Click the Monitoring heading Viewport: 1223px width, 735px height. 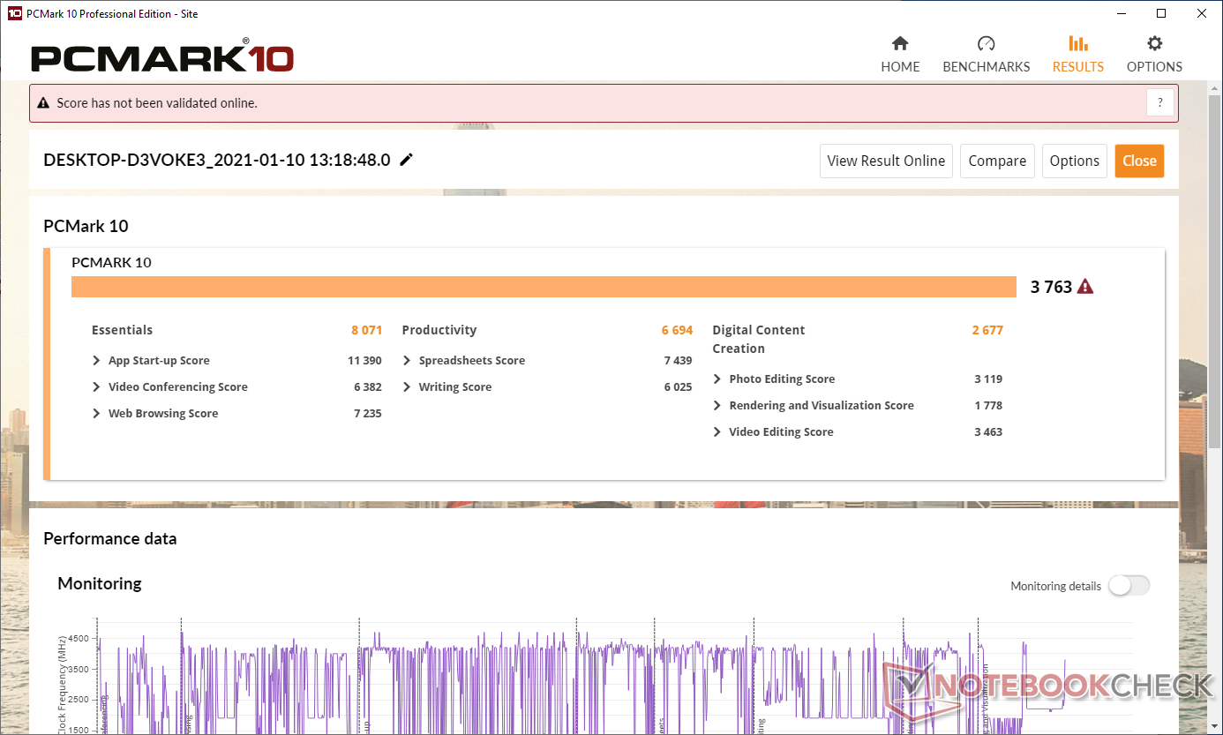pos(99,584)
